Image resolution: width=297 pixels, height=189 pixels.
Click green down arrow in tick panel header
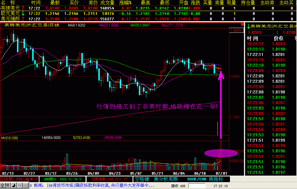(248, 27)
